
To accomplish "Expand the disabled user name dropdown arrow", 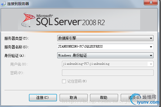I will pyautogui.click(x=151, y=64).
